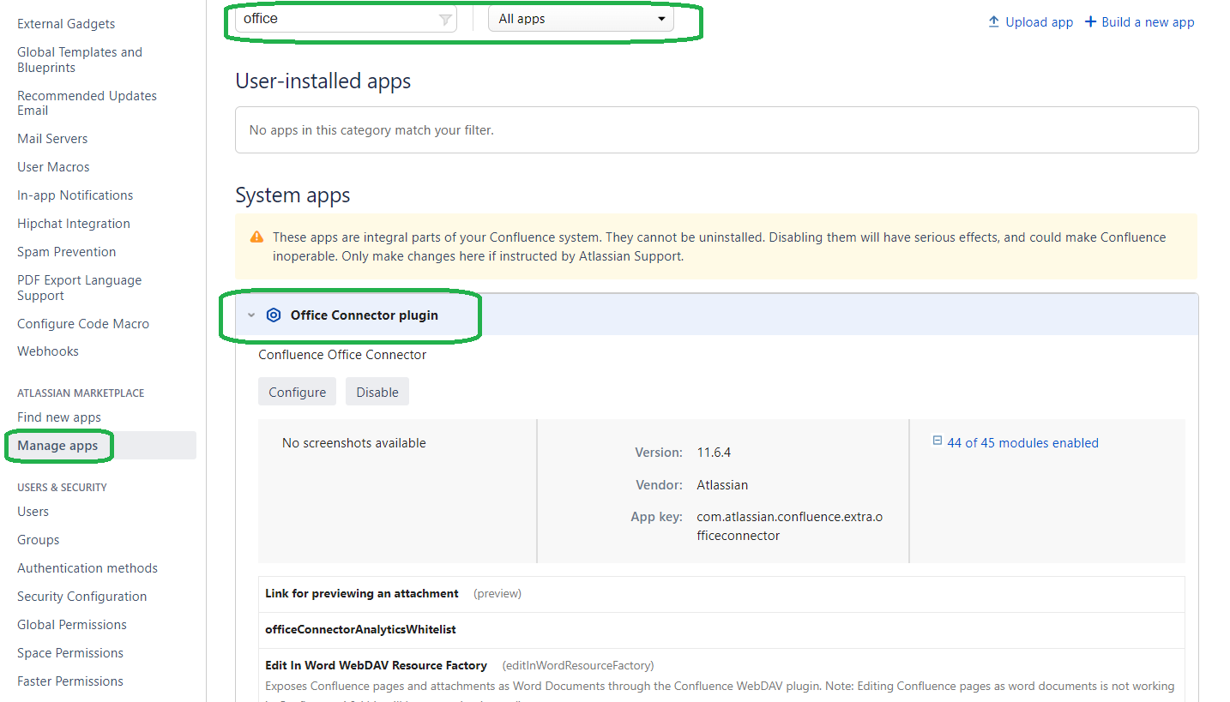
Task: Click the Build a new app link
Action: tap(1148, 22)
